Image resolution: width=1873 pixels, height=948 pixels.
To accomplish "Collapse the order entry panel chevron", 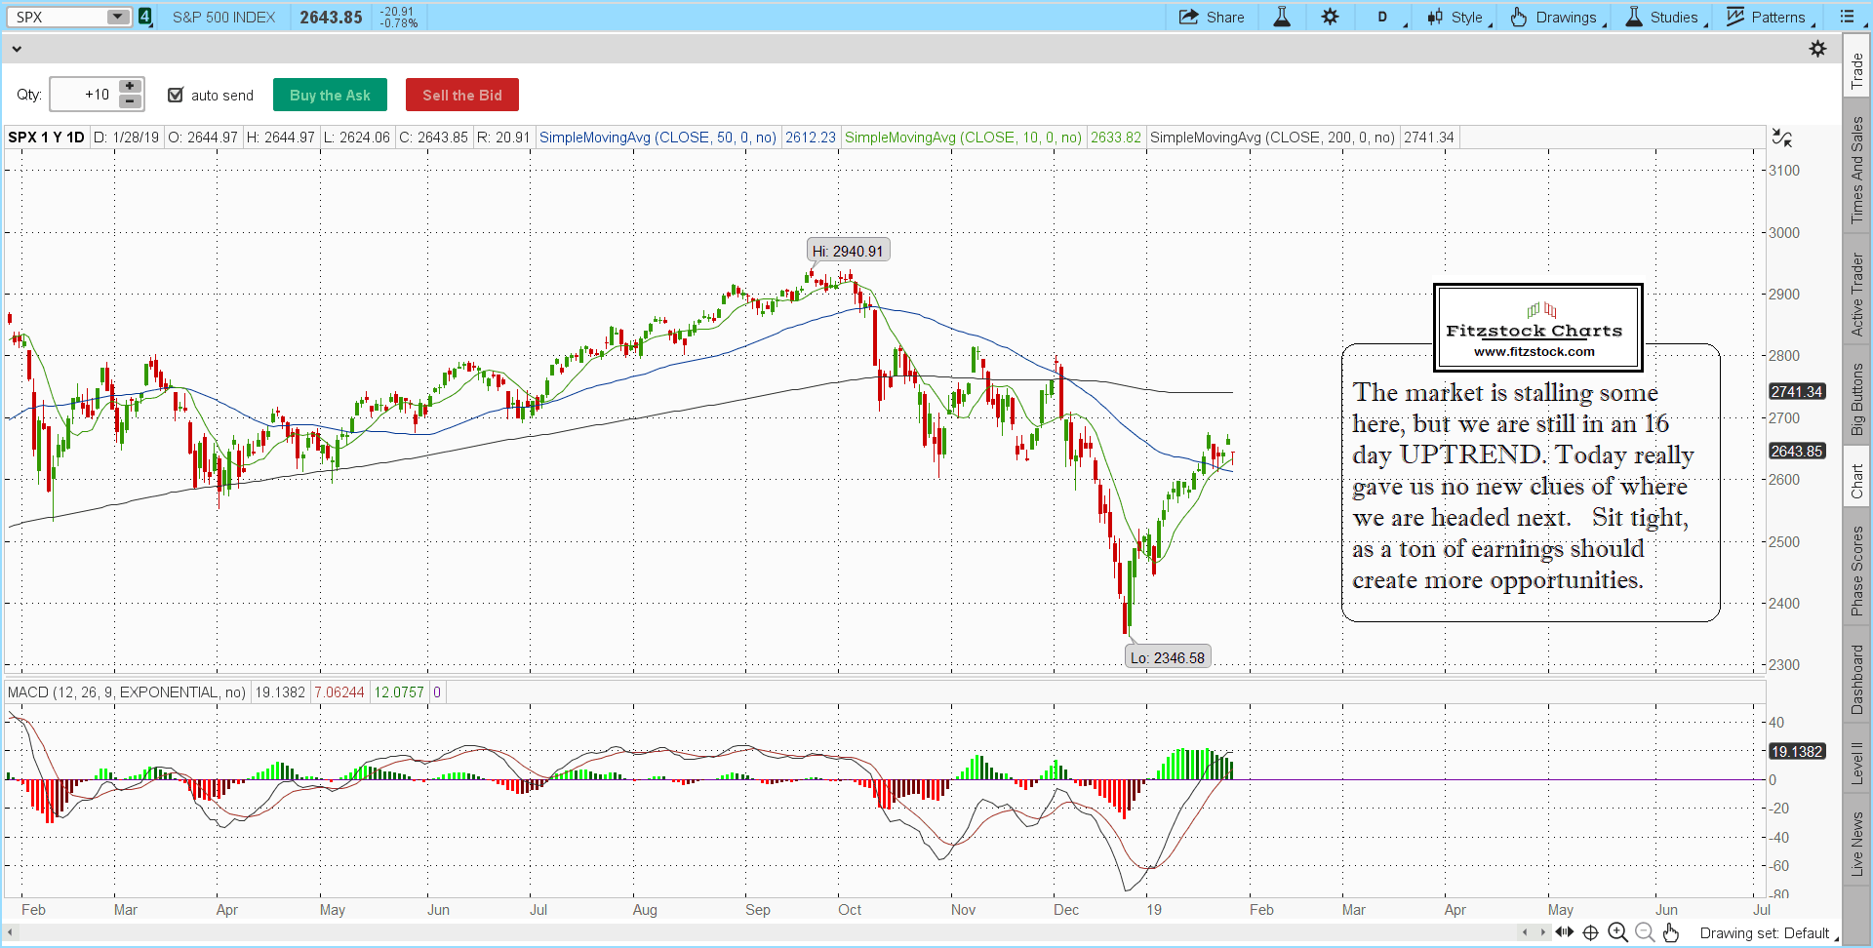I will click(17, 49).
